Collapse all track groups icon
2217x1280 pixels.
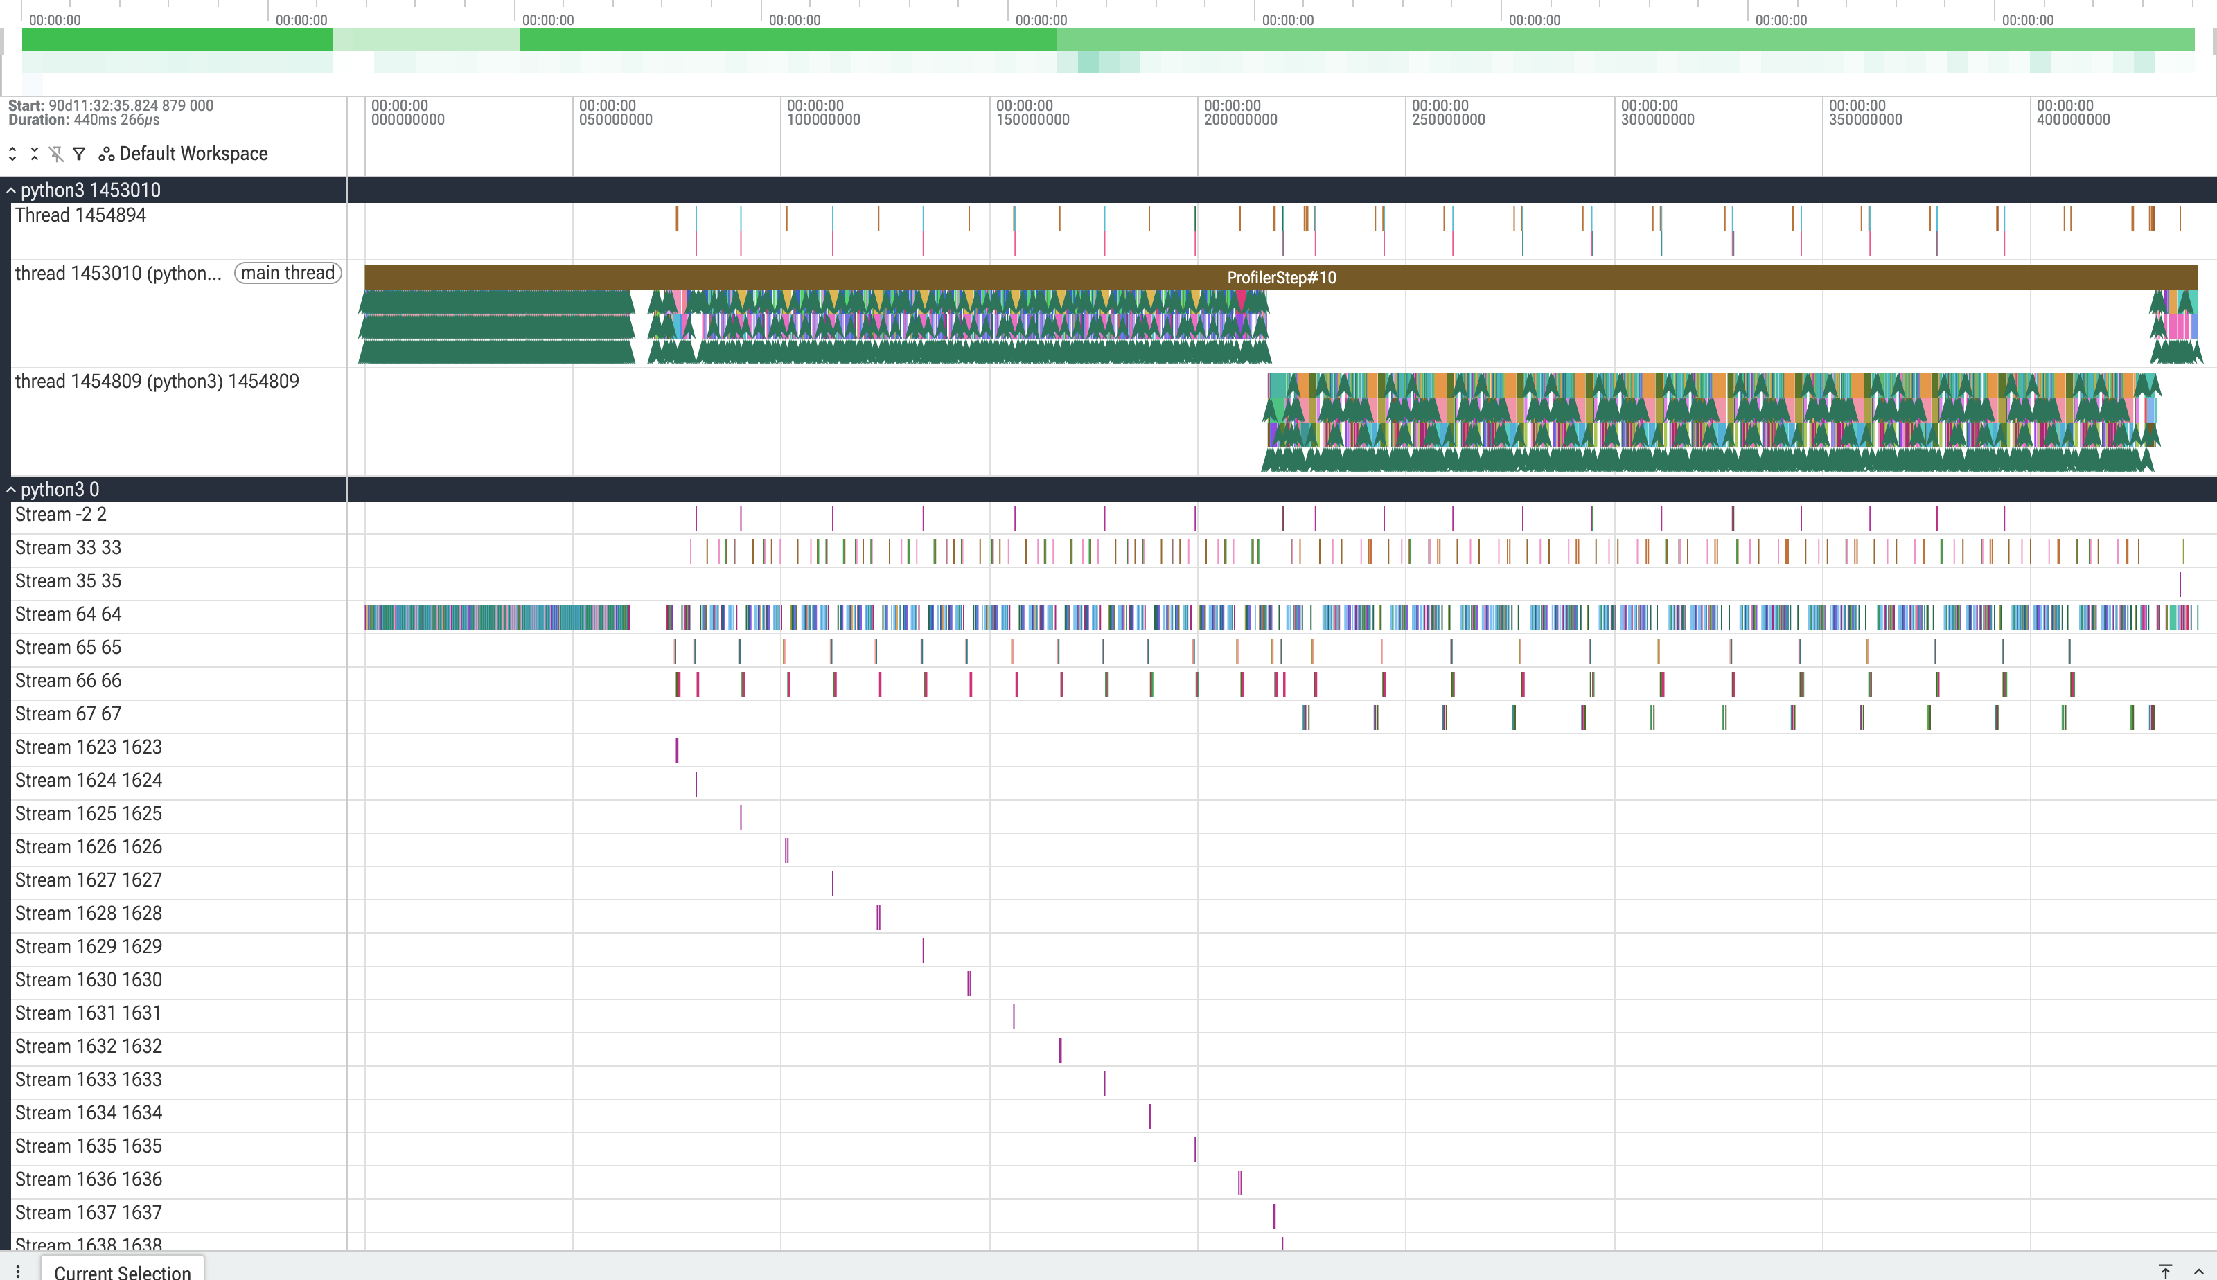[x=34, y=154]
